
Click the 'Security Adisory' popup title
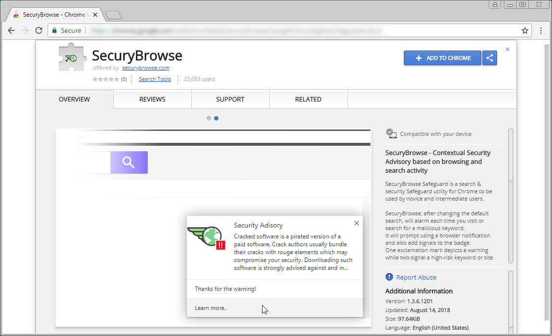[259, 225]
